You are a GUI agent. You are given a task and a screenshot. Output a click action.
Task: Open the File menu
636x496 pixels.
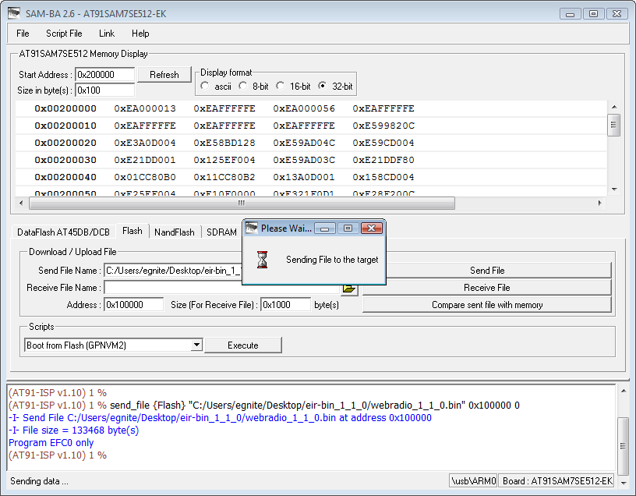click(x=23, y=34)
